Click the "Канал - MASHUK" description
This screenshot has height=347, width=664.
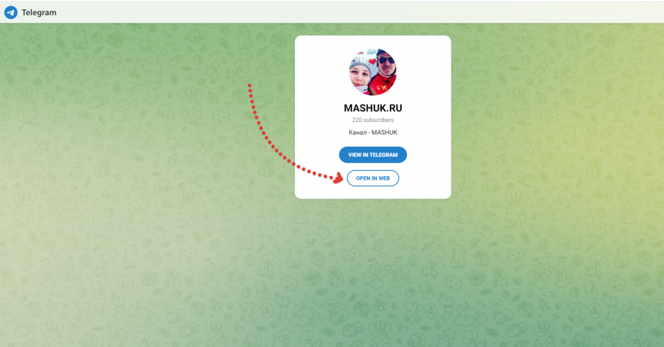373,133
